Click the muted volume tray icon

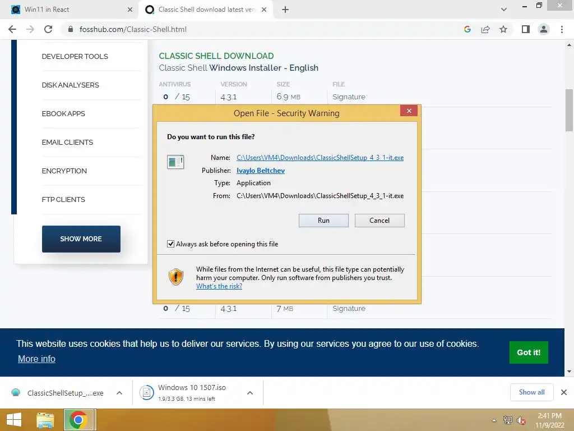click(521, 420)
